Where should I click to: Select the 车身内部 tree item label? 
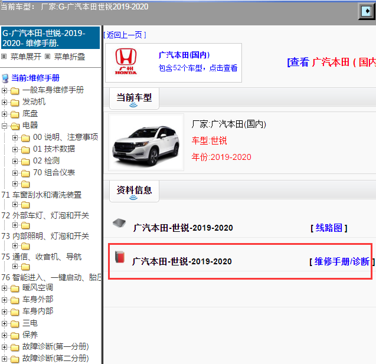(x=38, y=311)
